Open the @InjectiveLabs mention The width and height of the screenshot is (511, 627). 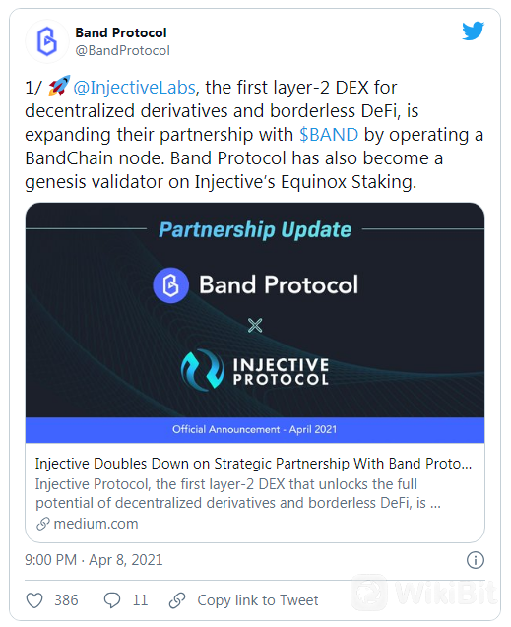[134, 88]
